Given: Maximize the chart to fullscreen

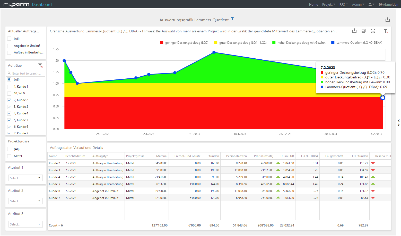Looking at the screenshot, I should click(373, 31).
